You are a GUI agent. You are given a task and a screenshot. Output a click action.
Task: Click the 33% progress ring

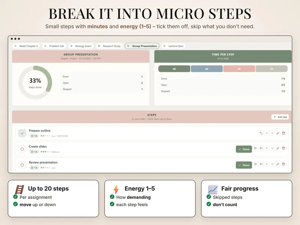[35, 82]
